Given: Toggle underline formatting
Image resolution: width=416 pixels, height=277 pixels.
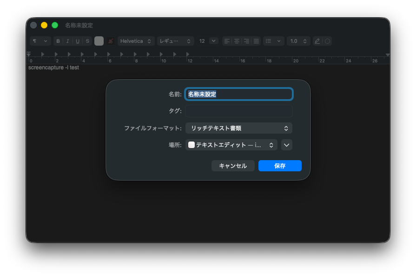Looking at the screenshot, I should 78,41.
